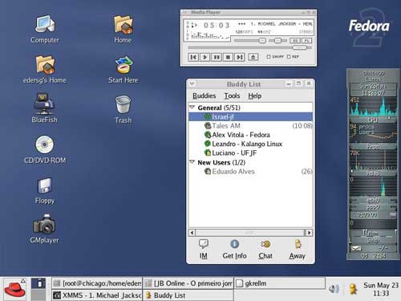The width and height of the screenshot is (401, 301).
Task: Switch to the gkrellm taskbar entry
Action: (x=280, y=283)
